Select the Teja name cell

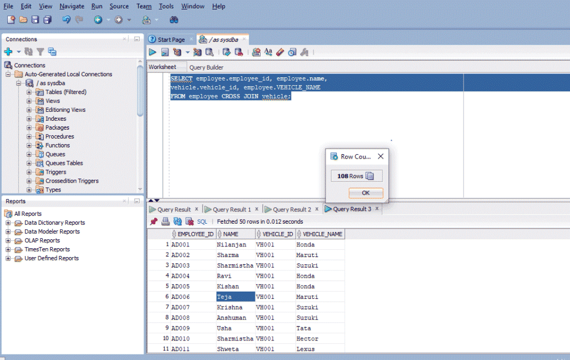[x=235, y=297]
